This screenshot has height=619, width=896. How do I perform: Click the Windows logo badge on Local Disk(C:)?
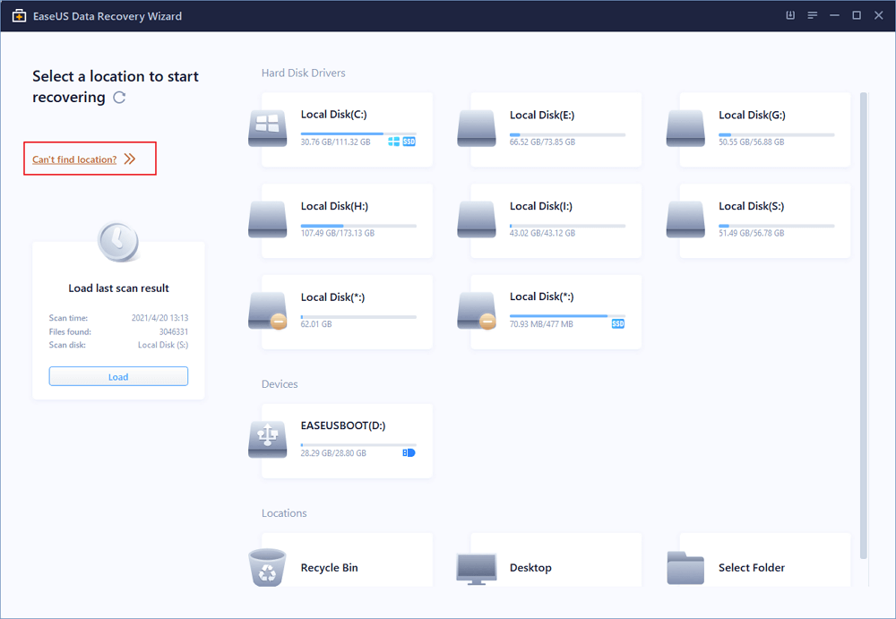tap(393, 142)
